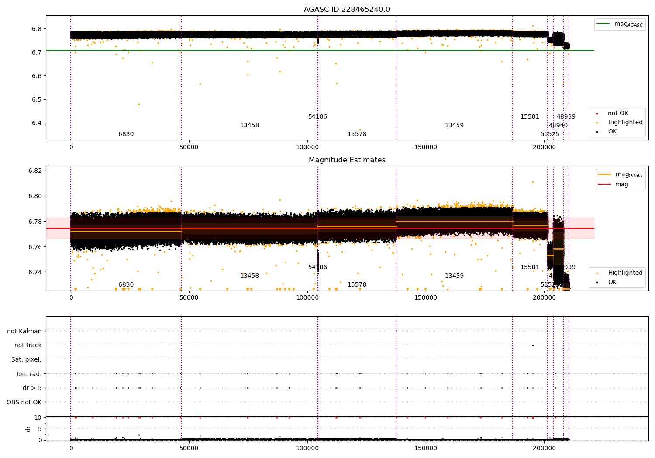Click y-axis tick 6.6 on top plot
Screen dimensions: 655x458
pyautogui.click(x=37, y=76)
